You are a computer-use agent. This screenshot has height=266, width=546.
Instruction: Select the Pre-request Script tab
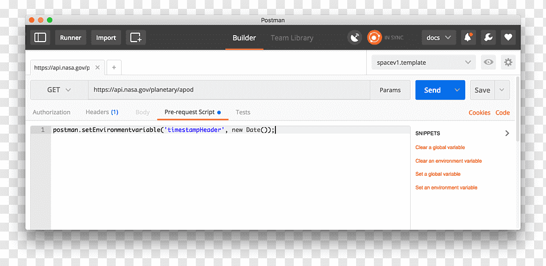(192, 112)
